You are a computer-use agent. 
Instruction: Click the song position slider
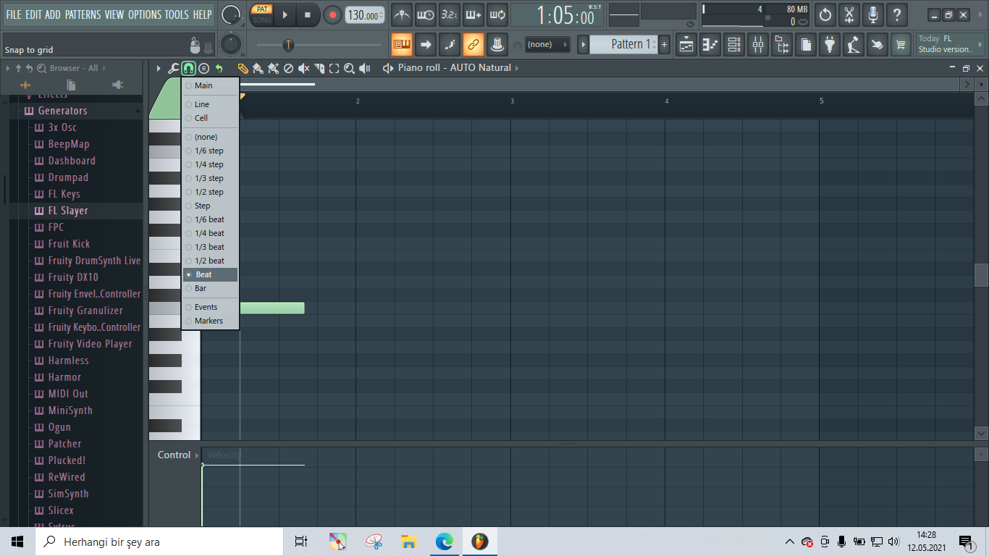click(x=319, y=45)
